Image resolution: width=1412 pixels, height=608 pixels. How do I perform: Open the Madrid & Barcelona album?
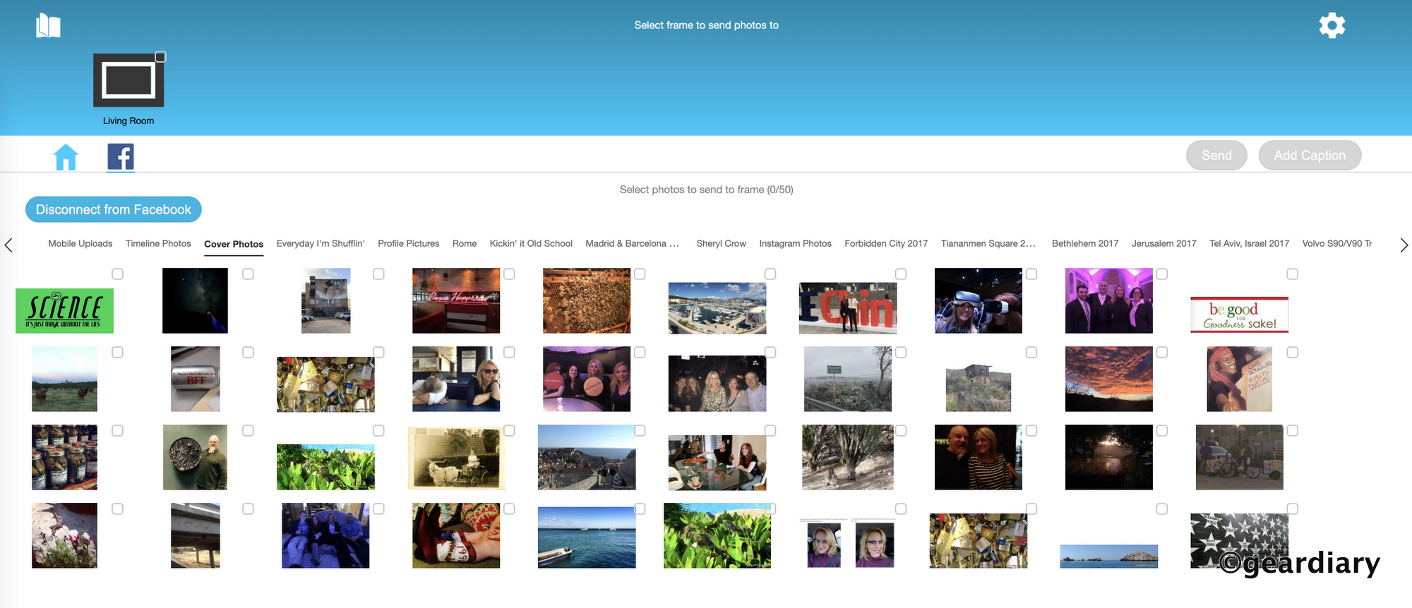click(x=632, y=243)
